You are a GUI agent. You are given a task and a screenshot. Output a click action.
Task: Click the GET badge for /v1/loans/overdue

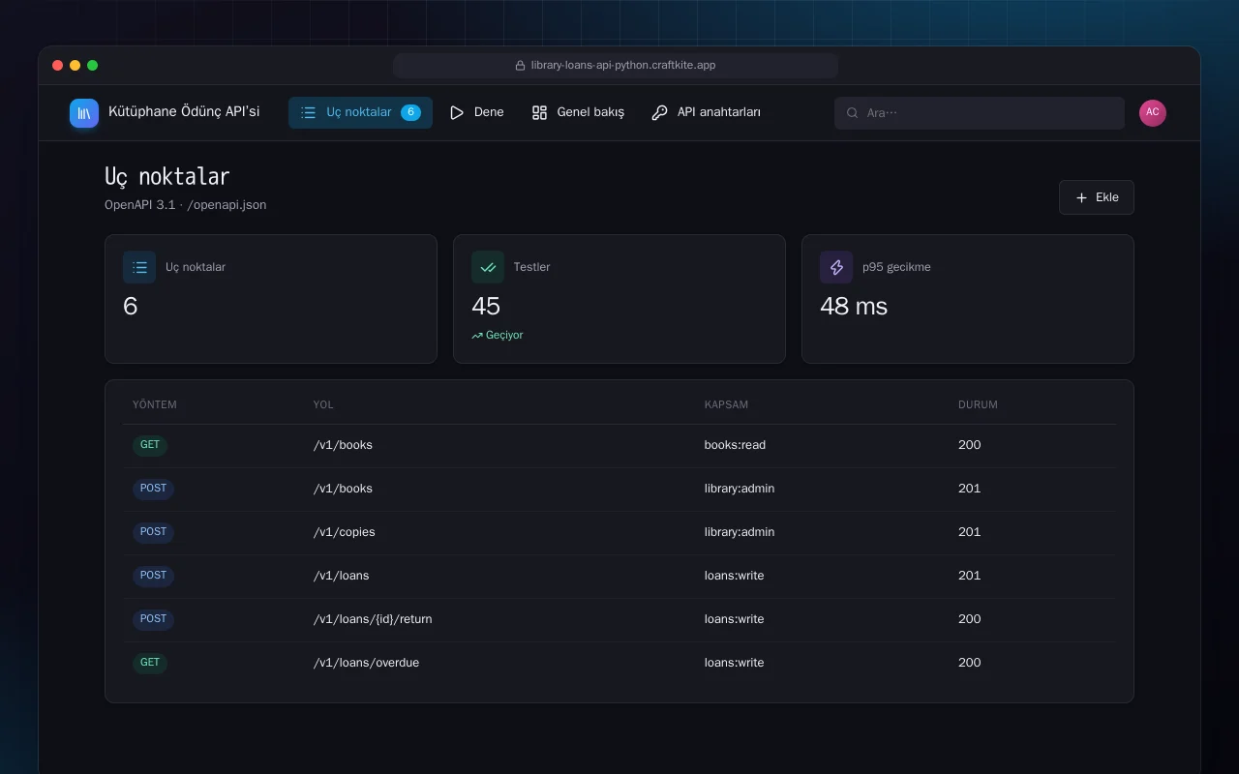[150, 663]
